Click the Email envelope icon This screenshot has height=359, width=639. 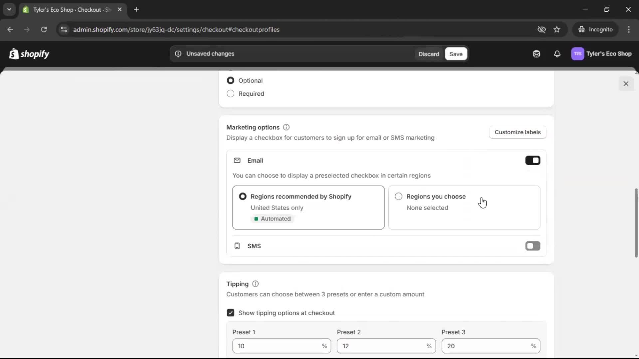[x=237, y=160]
